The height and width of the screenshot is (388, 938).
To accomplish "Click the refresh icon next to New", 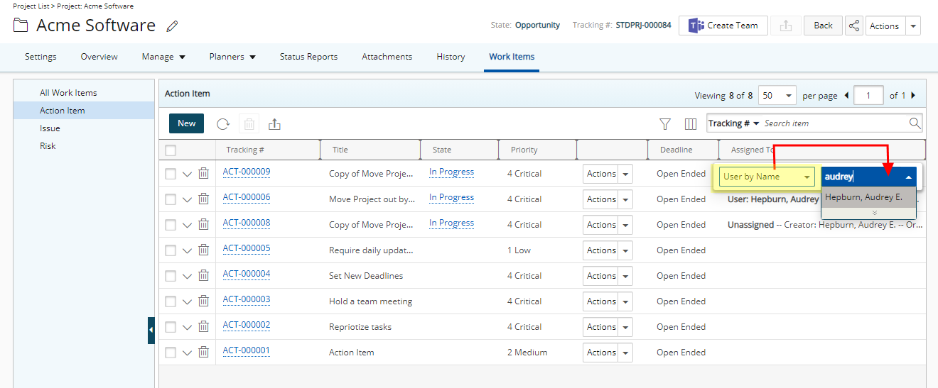I will click(x=223, y=124).
